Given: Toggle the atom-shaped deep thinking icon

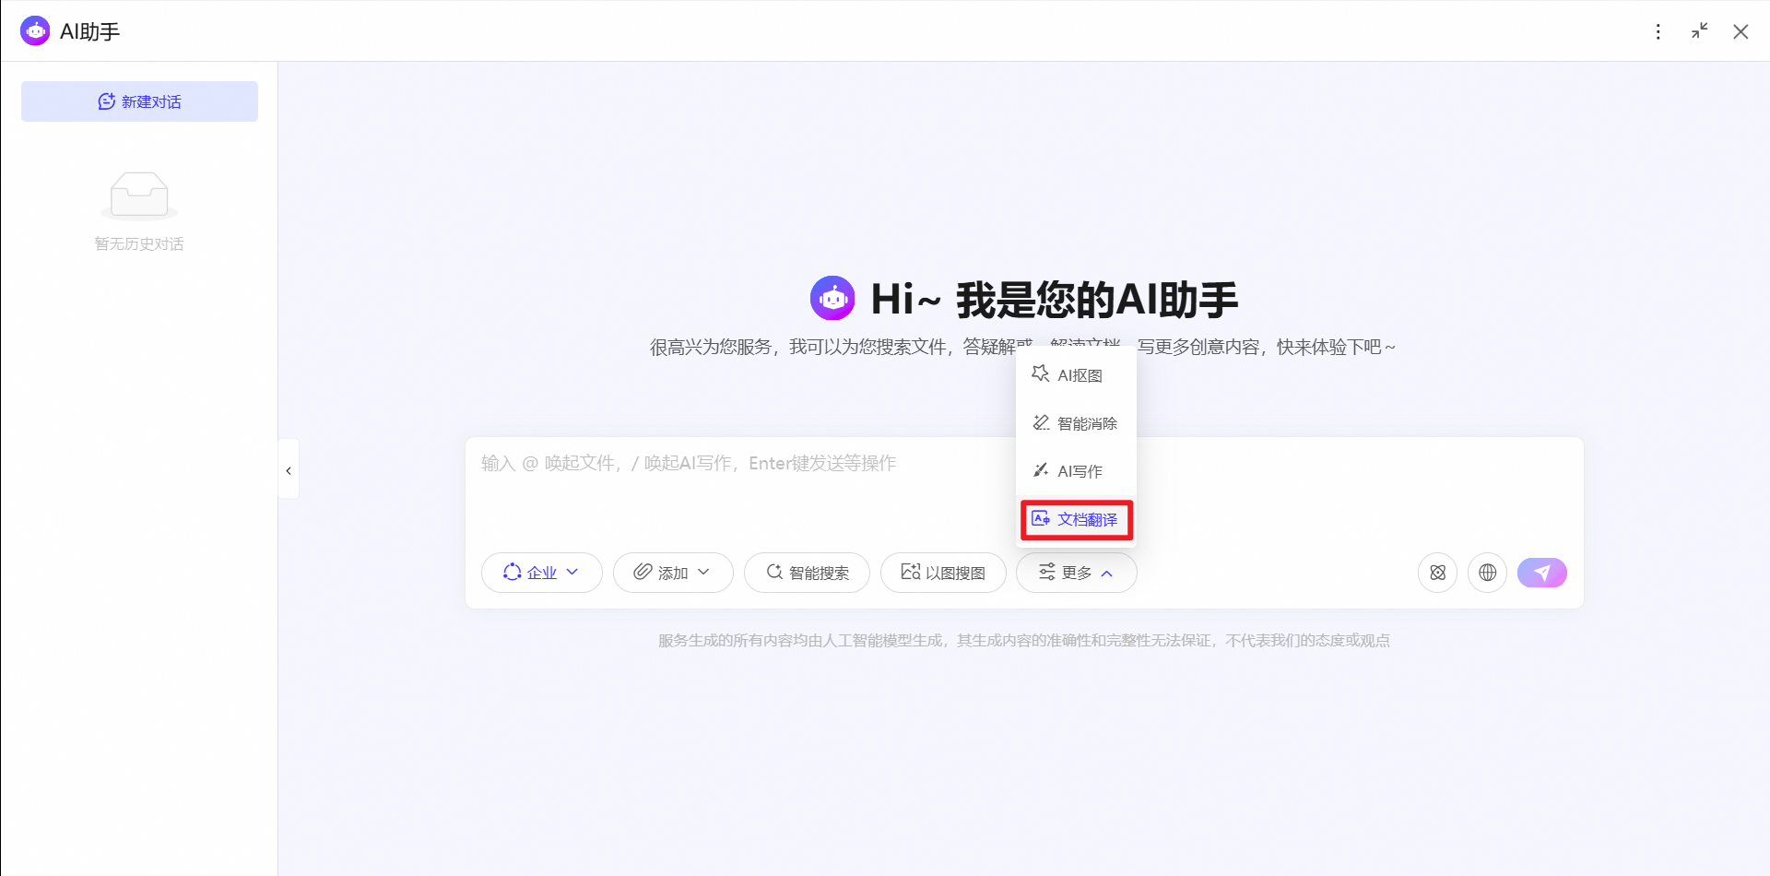Looking at the screenshot, I should click(x=1437, y=573).
